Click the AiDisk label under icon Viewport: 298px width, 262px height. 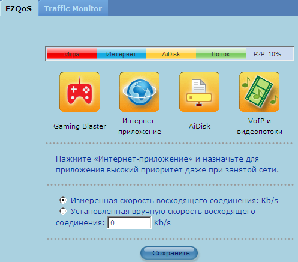(x=200, y=126)
